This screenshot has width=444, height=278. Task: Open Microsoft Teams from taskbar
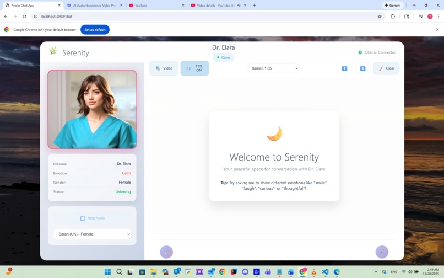coord(268,272)
